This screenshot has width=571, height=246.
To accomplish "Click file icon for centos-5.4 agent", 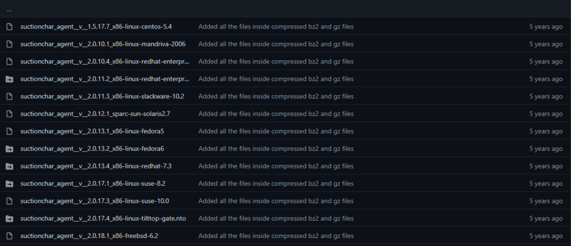I will coord(10,26).
